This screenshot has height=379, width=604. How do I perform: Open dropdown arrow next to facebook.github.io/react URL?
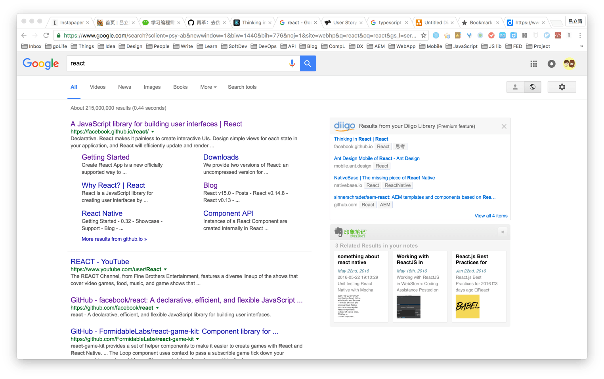click(153, 131)
